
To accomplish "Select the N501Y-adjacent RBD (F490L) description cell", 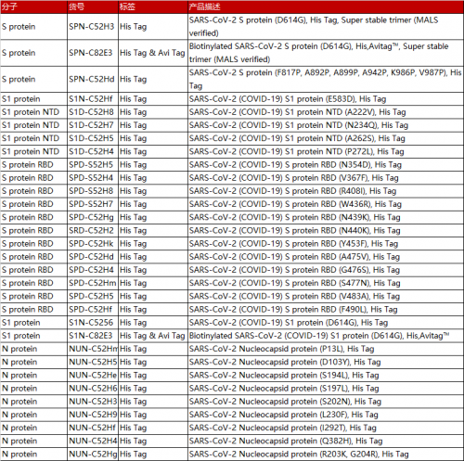I will pyautogui.click(x=293, y=309).
